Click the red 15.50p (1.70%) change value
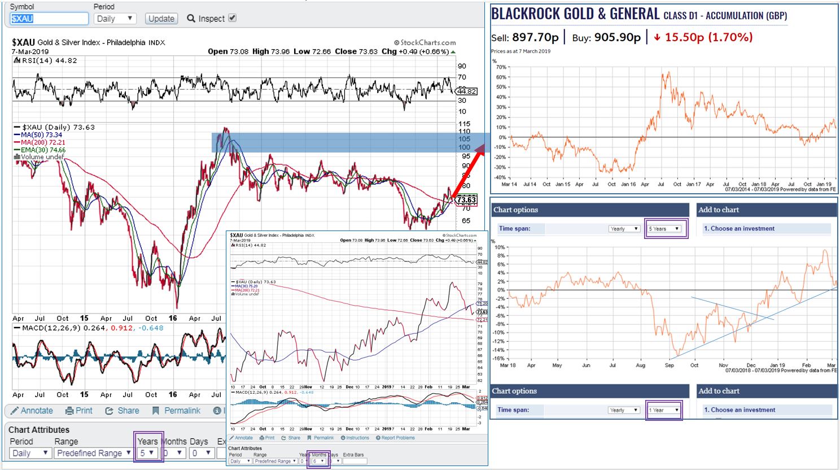840x470 pixels. pos(703,38)
